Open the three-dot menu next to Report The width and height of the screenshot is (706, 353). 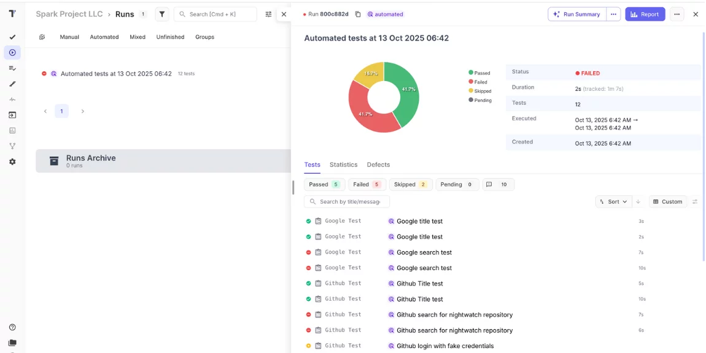pos(677,14)
